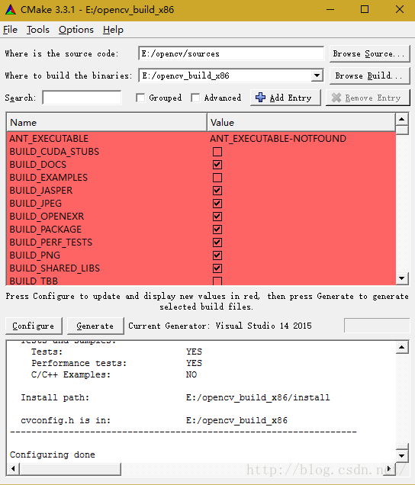The height and width of the screenshot is (485, 415).
Task: Click the Browse Build button
Action: 369,75
